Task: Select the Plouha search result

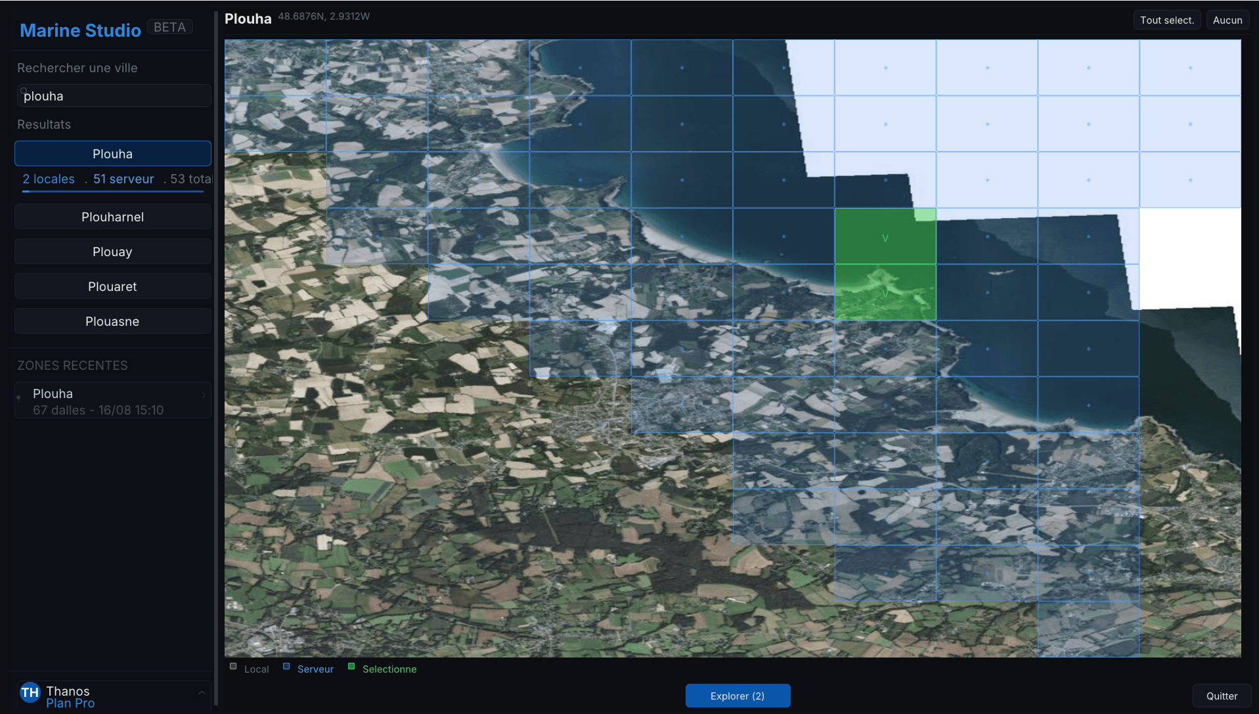Action: pyautogui.click(x=112, y=154)
